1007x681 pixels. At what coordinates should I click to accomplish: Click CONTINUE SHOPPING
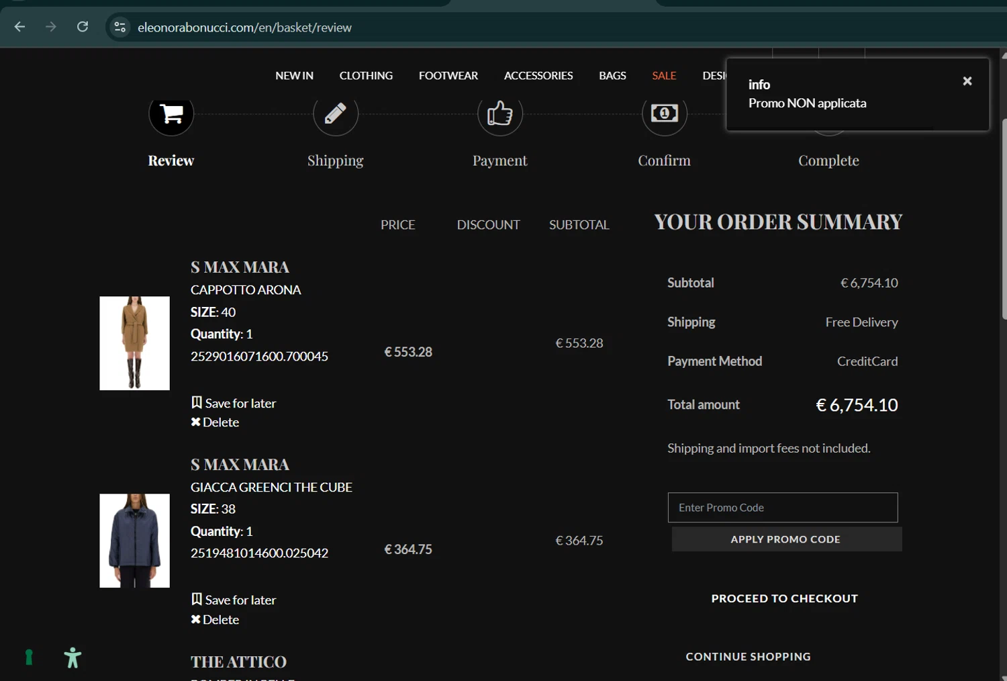pyautogui.click(x=748, y=657)
